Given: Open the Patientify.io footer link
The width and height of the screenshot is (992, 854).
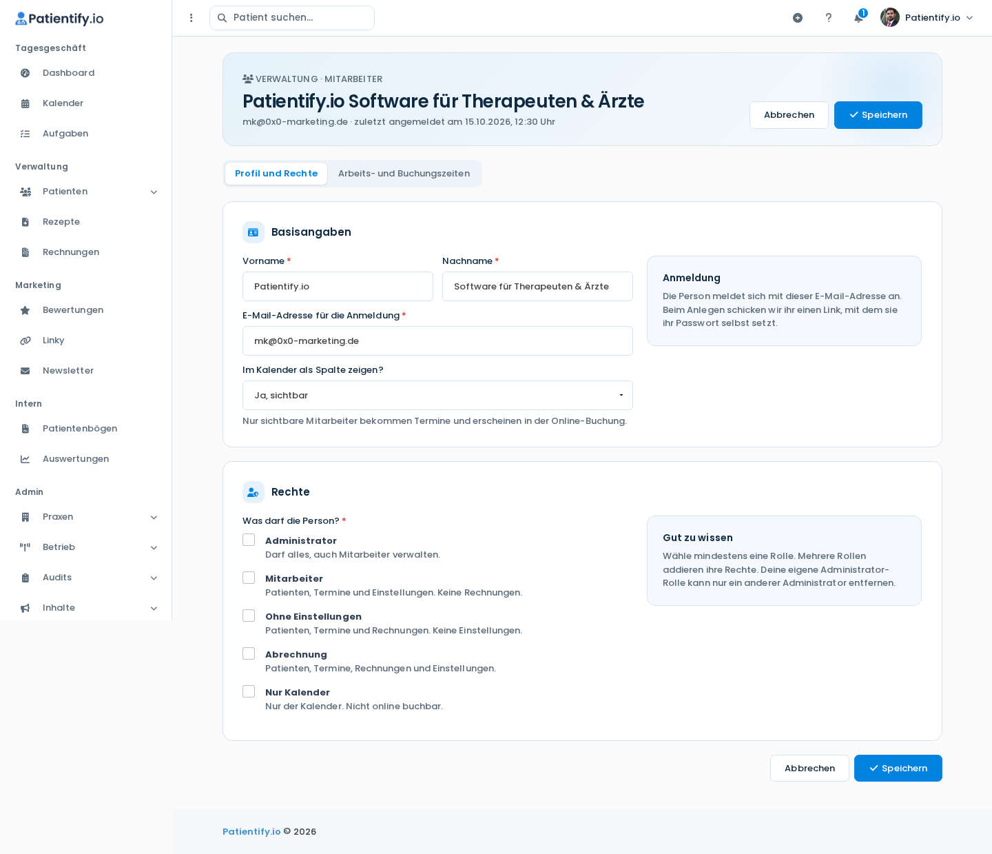Looking at the screenshot, I should 251,832.
